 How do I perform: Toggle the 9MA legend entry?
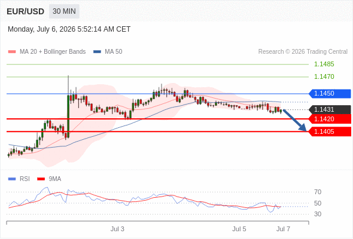(49, 179)
